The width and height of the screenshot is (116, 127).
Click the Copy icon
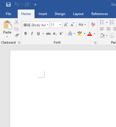pos(16,29)
